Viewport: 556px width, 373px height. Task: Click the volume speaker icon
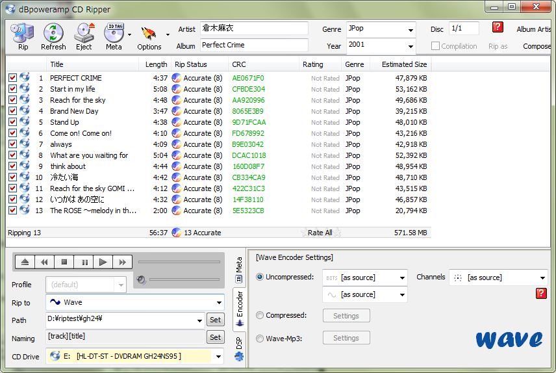[141, 279]
